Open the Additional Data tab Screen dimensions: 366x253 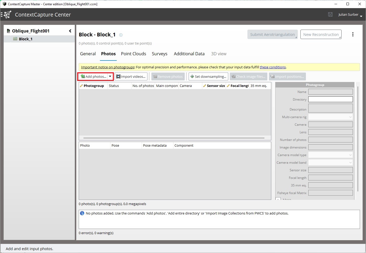click(189, 54)
